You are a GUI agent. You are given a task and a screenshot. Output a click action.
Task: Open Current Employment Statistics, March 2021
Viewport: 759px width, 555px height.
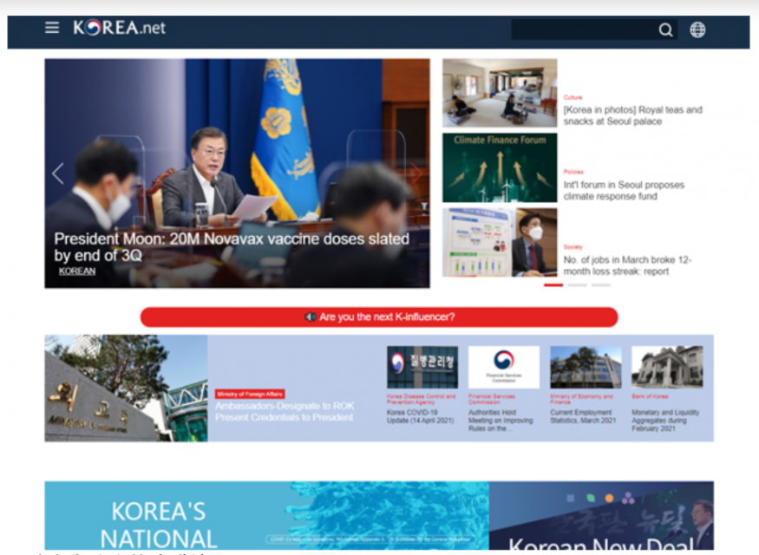(x=583, y=416)
